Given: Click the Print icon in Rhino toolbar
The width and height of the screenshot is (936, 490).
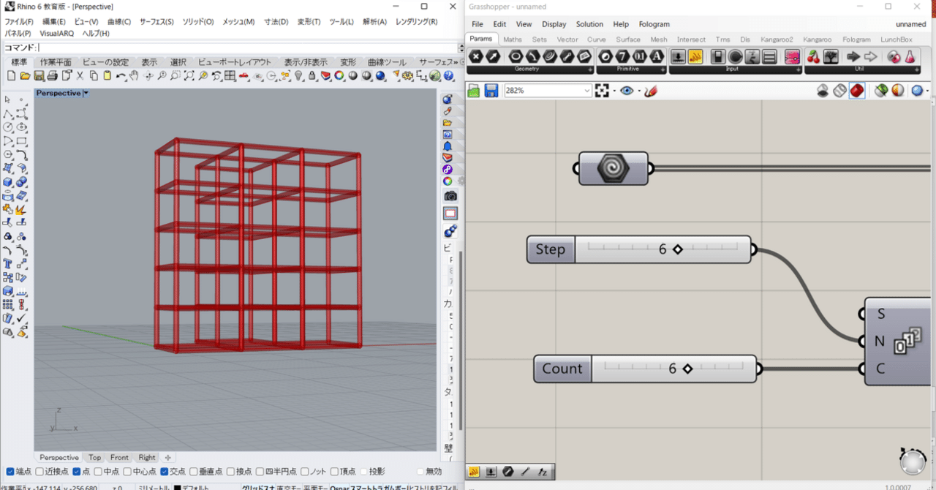Looking at the screenshot, I should 52,75.
